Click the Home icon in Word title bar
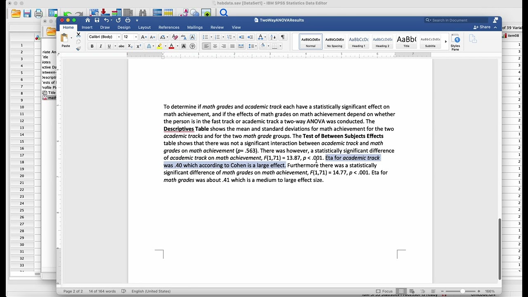This screenshot has height=297, width=528. (87, 20)
